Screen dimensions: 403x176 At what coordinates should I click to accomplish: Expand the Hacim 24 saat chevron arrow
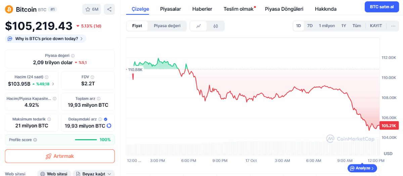tap(53, 84)
